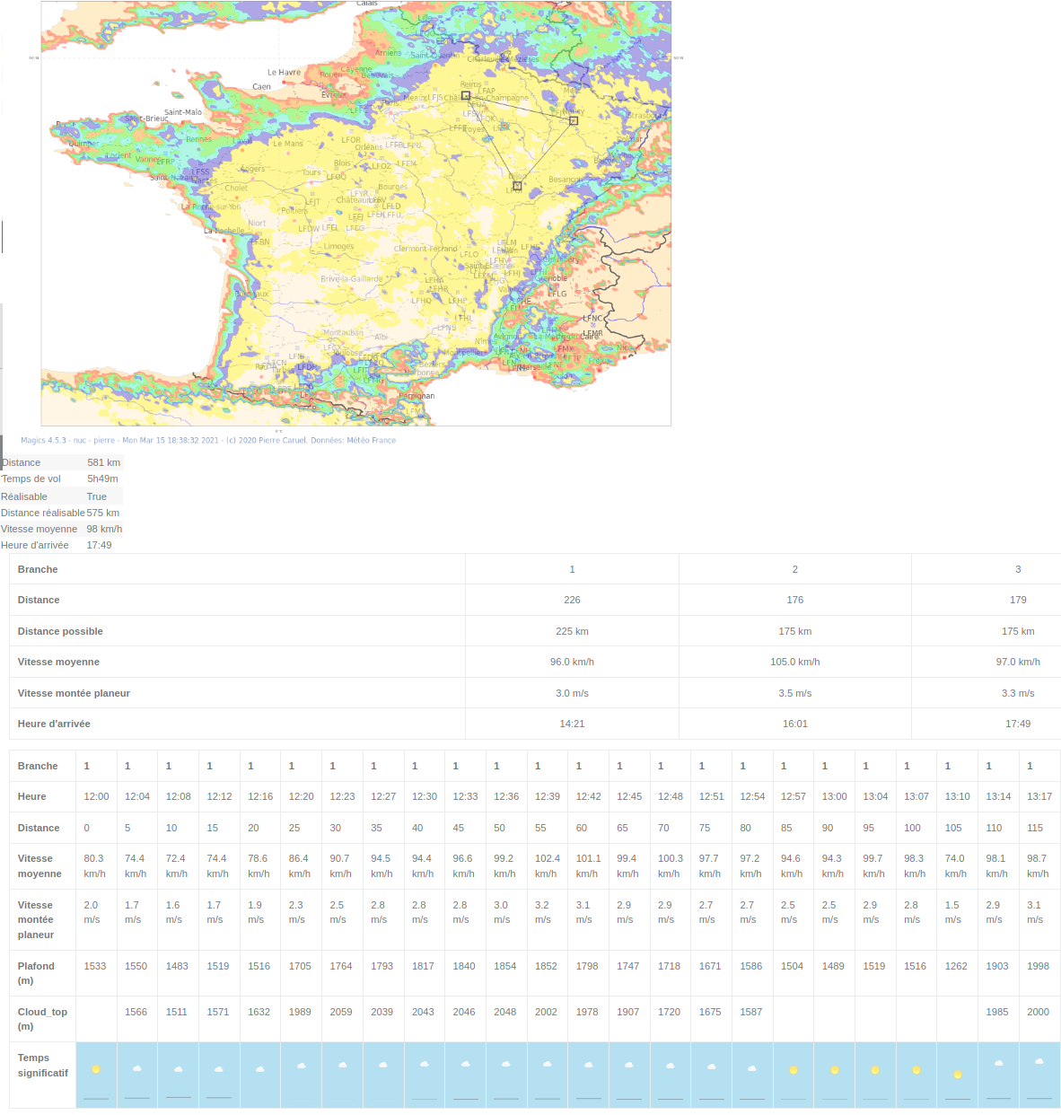The height and width of the screenshot is (1115, 1061).
Task: Click the easternmost square waypoint on the map
Action: point(574,120)
